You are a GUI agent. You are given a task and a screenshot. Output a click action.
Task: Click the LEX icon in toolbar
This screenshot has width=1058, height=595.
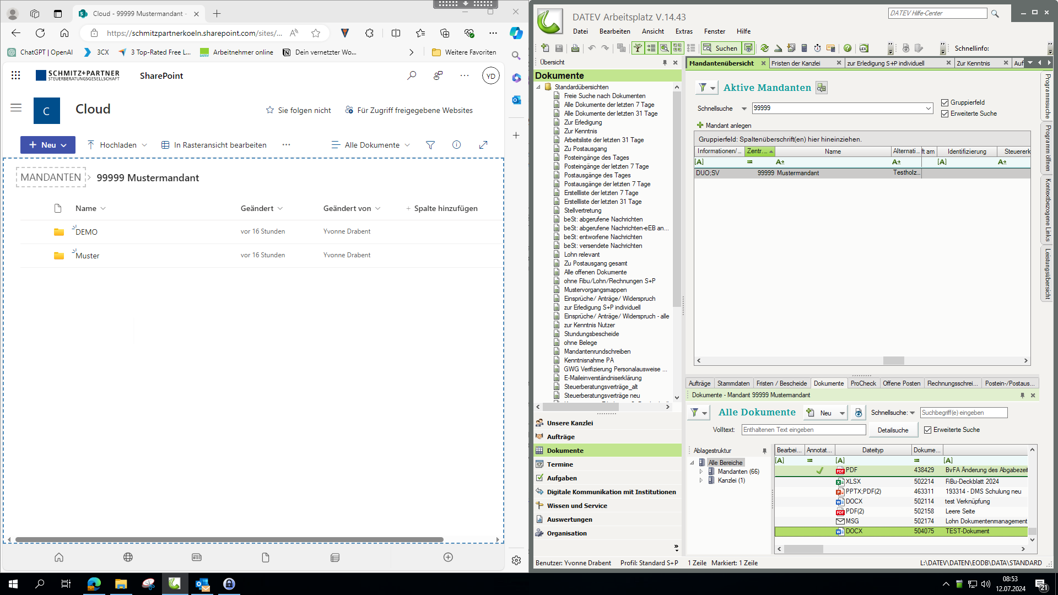863,48
